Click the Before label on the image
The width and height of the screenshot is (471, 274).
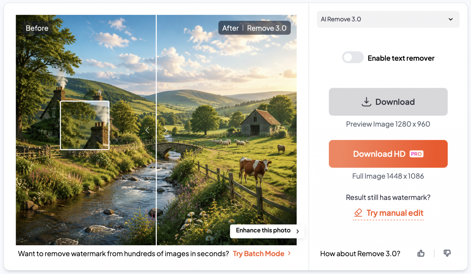pos(37,28)
